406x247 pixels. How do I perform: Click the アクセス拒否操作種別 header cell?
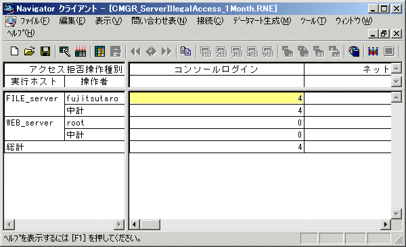64,70
